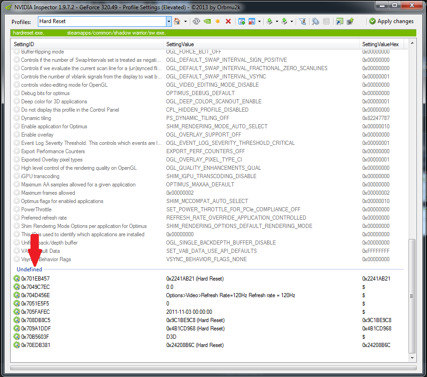Open the Profiles combo box dropdown arrow

tap(169, 21)
